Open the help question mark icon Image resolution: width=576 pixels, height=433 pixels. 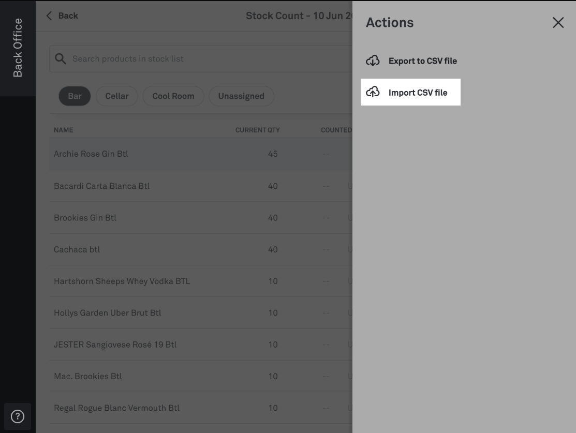(x=18, y=416)
